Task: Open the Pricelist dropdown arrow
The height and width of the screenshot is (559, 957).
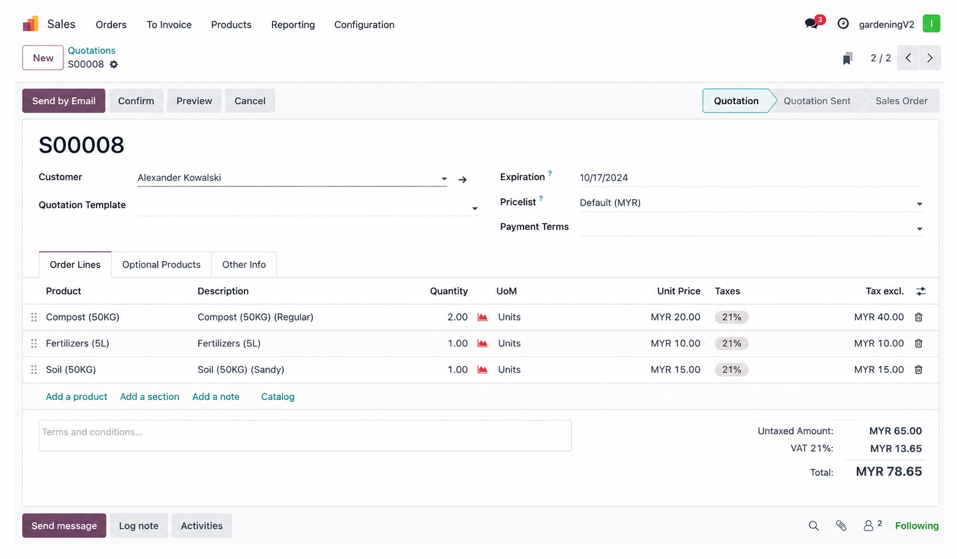Action: 919,204
